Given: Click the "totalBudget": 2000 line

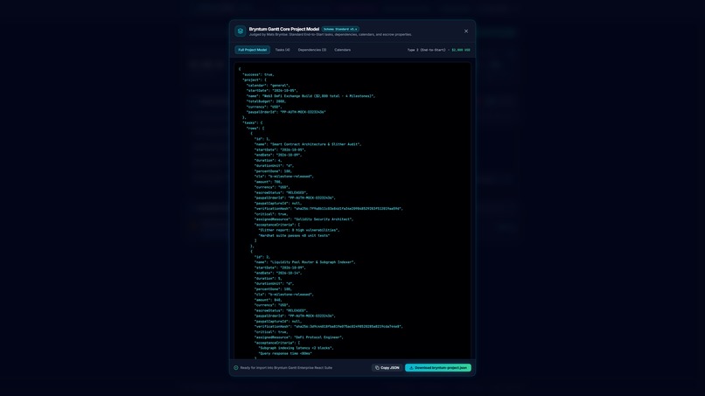Looking at the screenshot, I should [x=266, y=101].
